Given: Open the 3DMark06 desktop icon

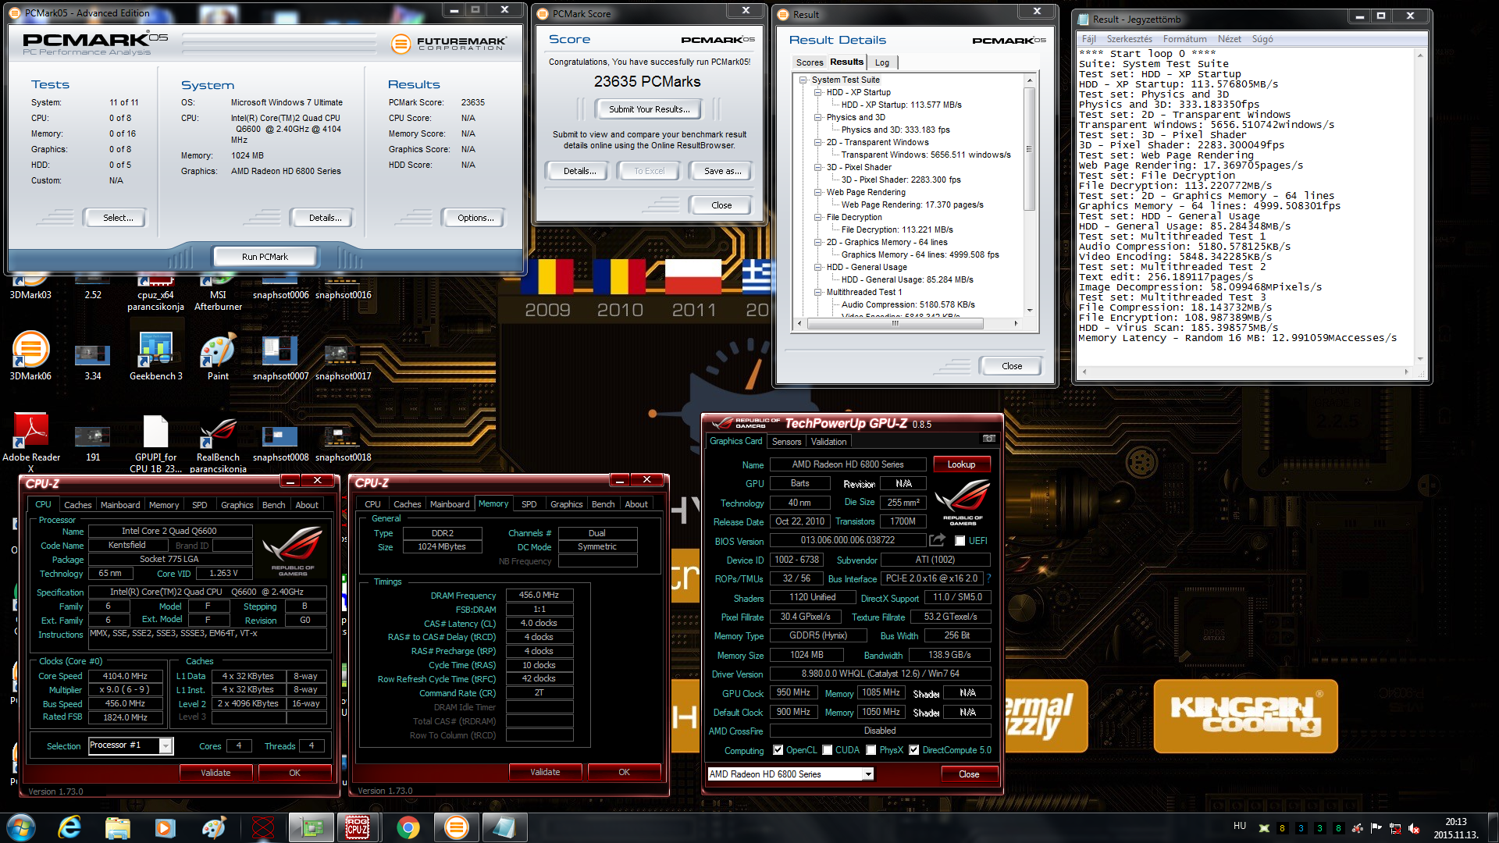Looking at the screenshot, I should click(30, 357).
